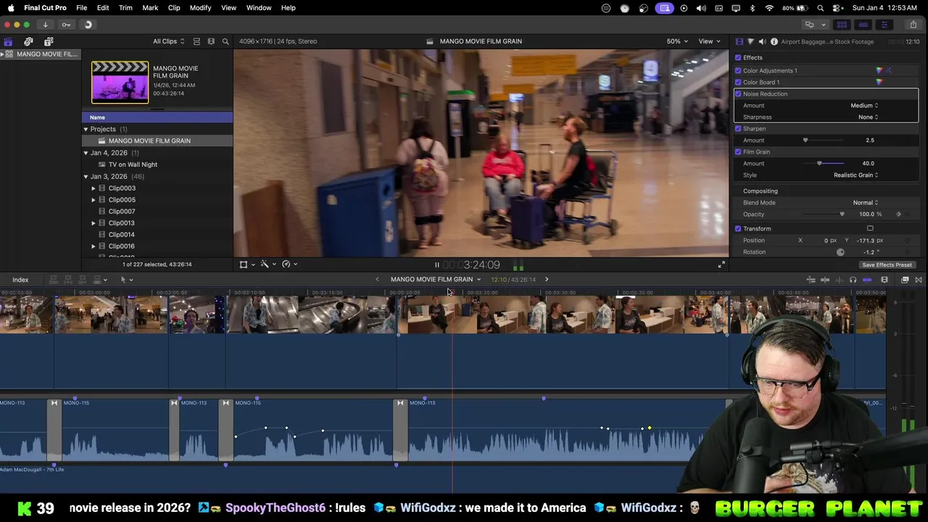Disable the Noise Reduction effect
The height and width of the screenshot is (522, 928).
[738, 94]
